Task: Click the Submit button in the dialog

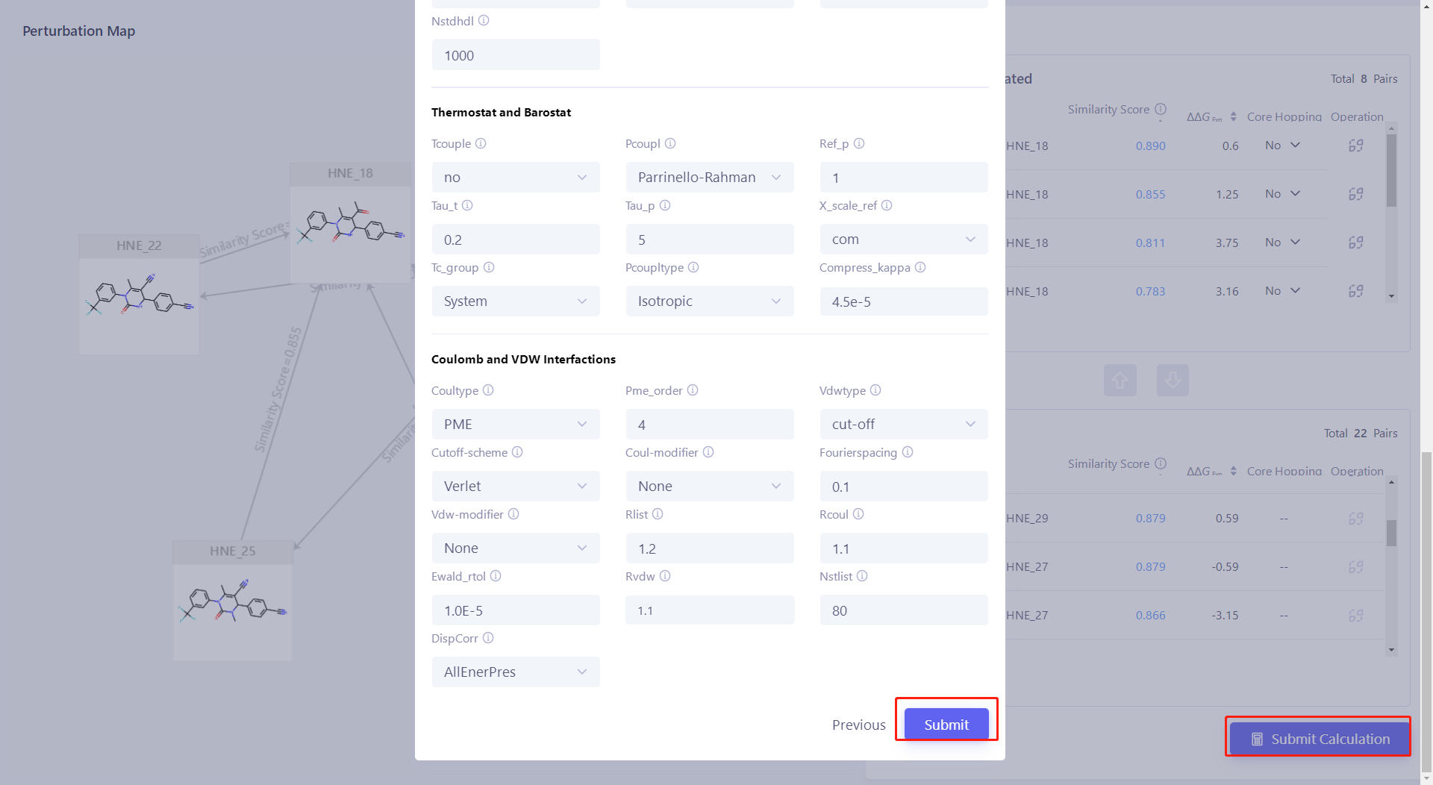Action: tap(946, 724)
